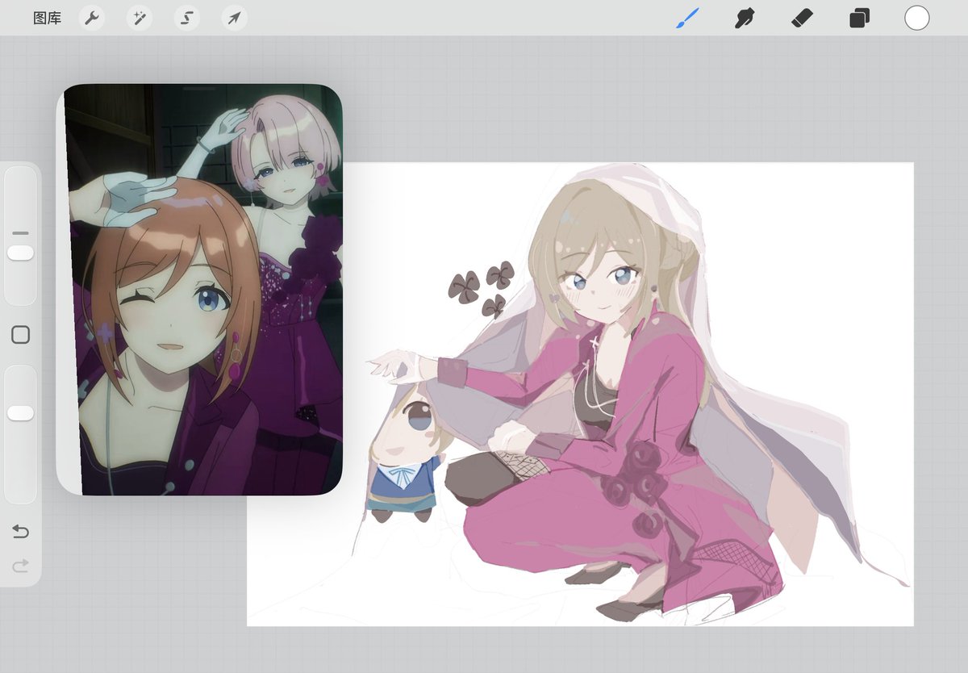Image resolution: width=968 pixels, height=673 pixels.
Task: Click the floating reference image window
Action: tap(200, 289)
